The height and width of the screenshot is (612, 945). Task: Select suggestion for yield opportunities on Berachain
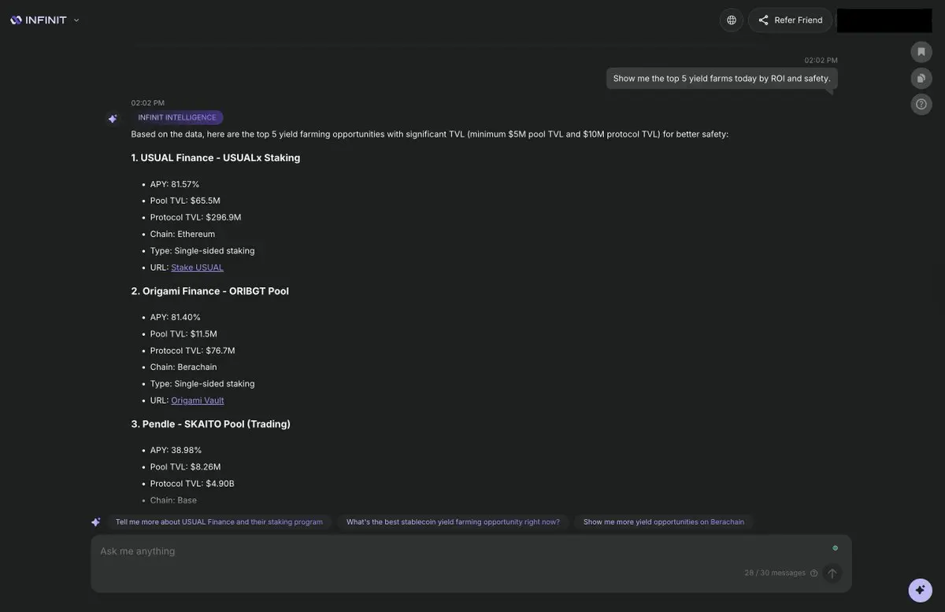(664, 522)
